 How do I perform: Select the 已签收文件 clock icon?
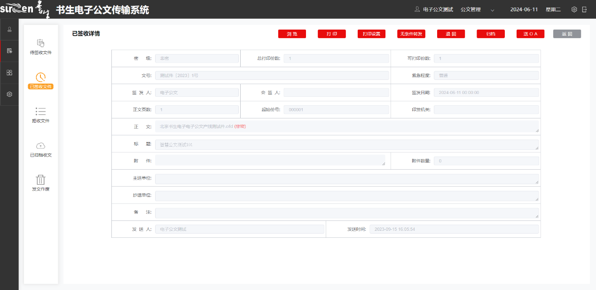(41, 77)
